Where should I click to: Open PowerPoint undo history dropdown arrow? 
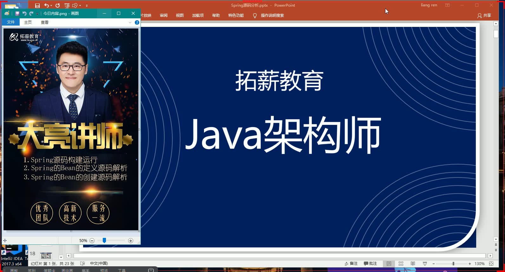[51, 5]
